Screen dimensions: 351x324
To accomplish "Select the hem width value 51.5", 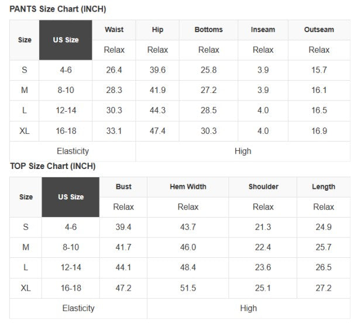I will coord(188,288).
